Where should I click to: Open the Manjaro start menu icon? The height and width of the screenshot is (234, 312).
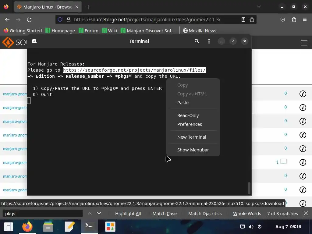(9, 227)
